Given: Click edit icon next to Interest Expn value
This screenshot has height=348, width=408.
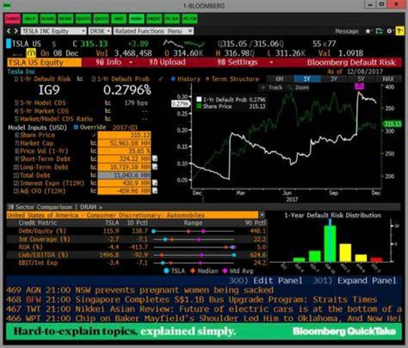Looking at the screenshot, I should pos(155,183).
